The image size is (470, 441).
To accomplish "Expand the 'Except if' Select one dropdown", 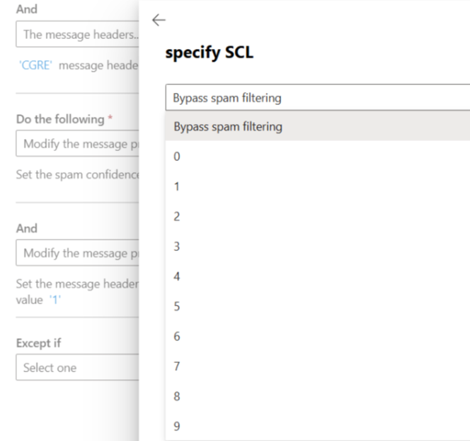I will pyautogui.click(x=77, y=368).
